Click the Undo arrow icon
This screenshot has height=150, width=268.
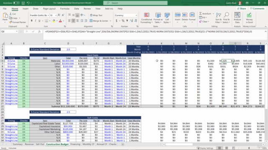(28, 3)
